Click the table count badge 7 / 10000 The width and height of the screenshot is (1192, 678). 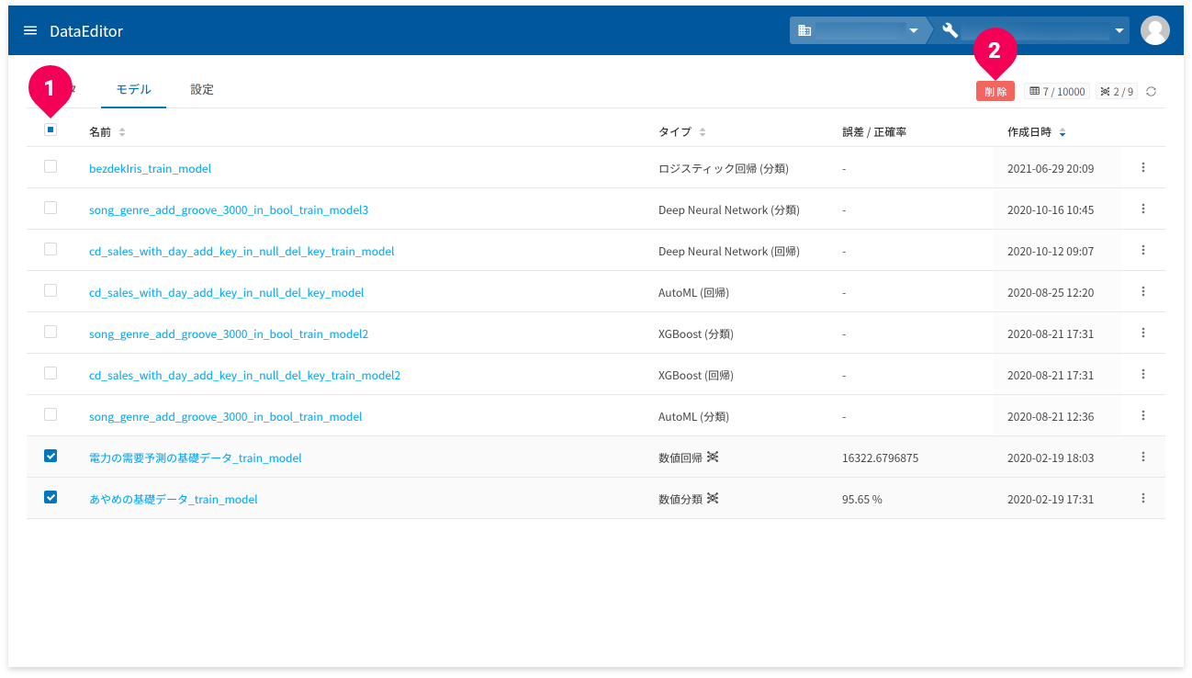click(x=1057, y=91)
